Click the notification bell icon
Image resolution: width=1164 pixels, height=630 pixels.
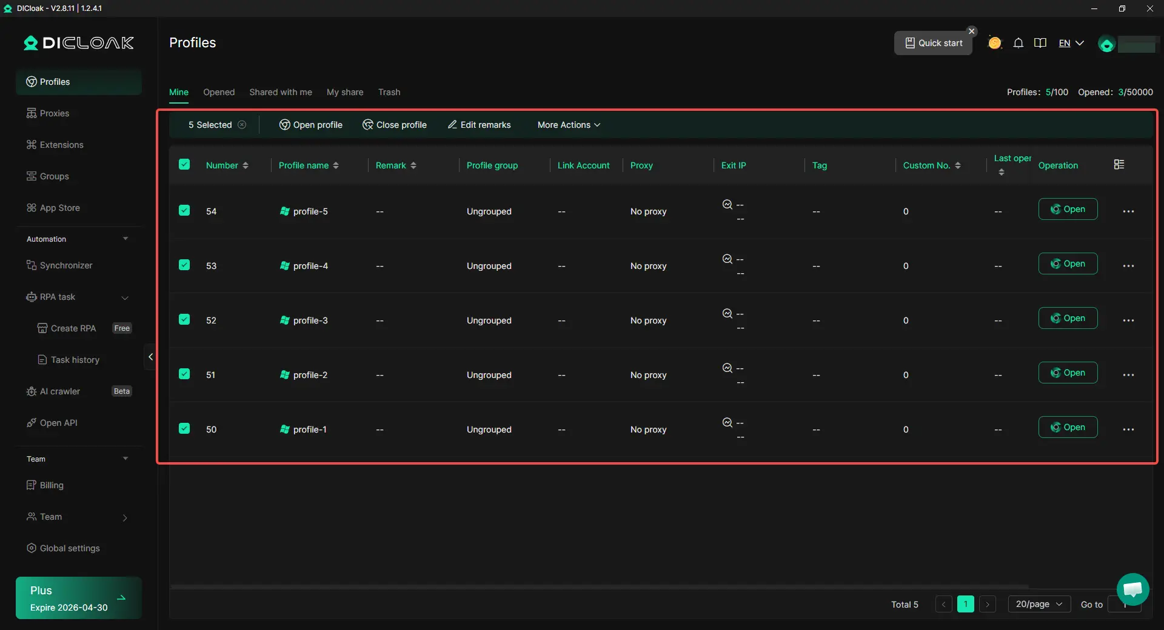point(1018,43)
